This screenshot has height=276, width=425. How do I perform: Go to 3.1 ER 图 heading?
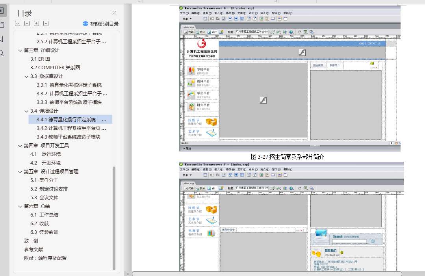[x=40, y=59]
